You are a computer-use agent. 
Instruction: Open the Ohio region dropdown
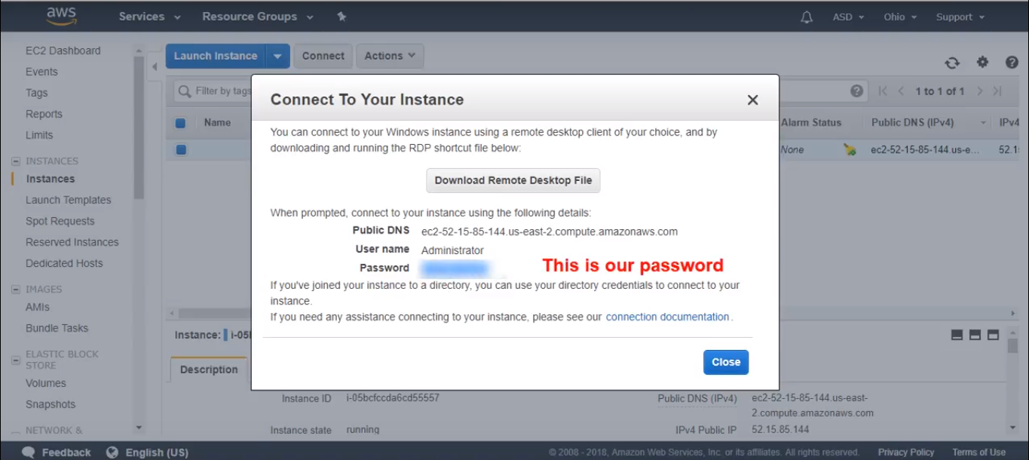pos(900,17)
